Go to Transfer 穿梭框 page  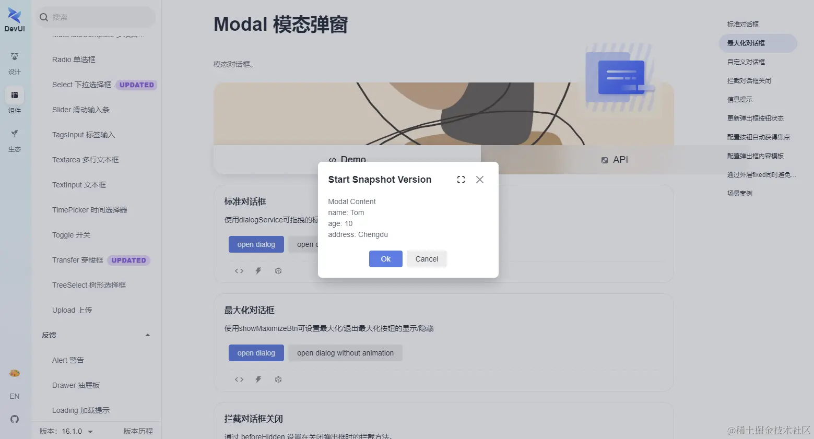(78, 260)
